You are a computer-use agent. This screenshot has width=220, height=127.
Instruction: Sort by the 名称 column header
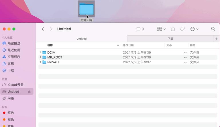(x=50, y=45)
